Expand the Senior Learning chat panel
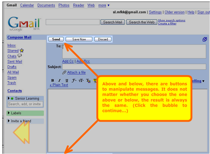Screen dimensions: 210x154 click(x=9, y=98)
